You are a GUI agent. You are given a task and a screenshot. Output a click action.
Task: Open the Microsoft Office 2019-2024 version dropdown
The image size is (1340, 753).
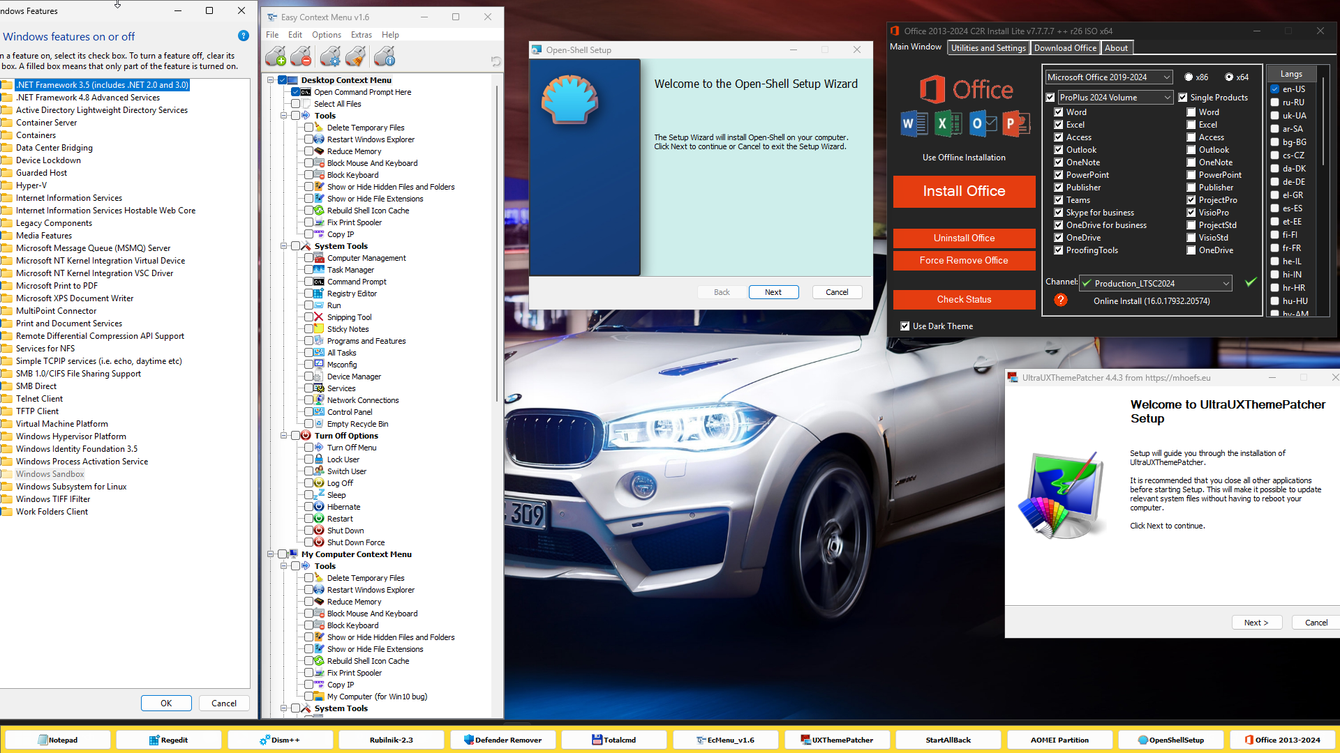click(x=1108, y=77)
